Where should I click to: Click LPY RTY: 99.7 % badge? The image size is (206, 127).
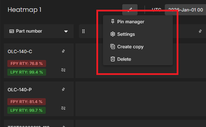coord(27,110)
